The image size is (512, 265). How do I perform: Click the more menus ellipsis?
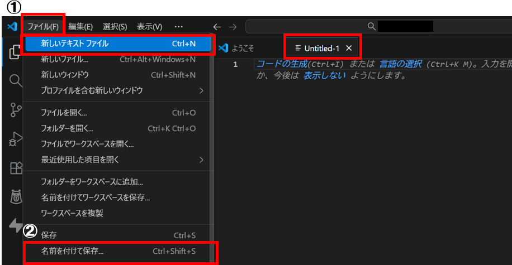point(179,27)
